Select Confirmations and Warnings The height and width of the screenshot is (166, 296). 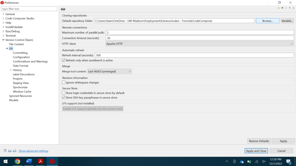pos(30,62)
